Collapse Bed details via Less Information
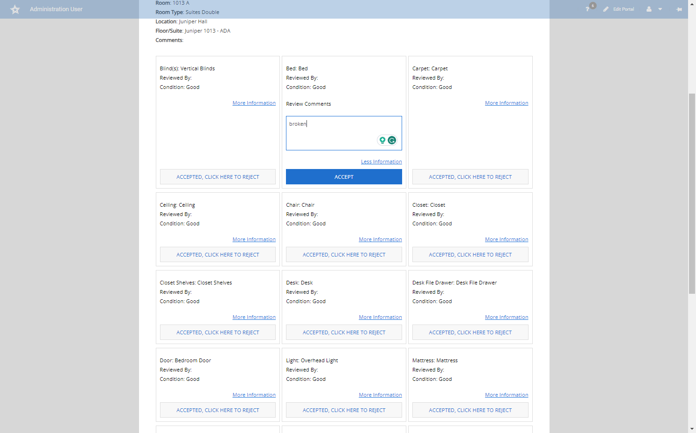696x433 pixels. (x=381, y=162)
